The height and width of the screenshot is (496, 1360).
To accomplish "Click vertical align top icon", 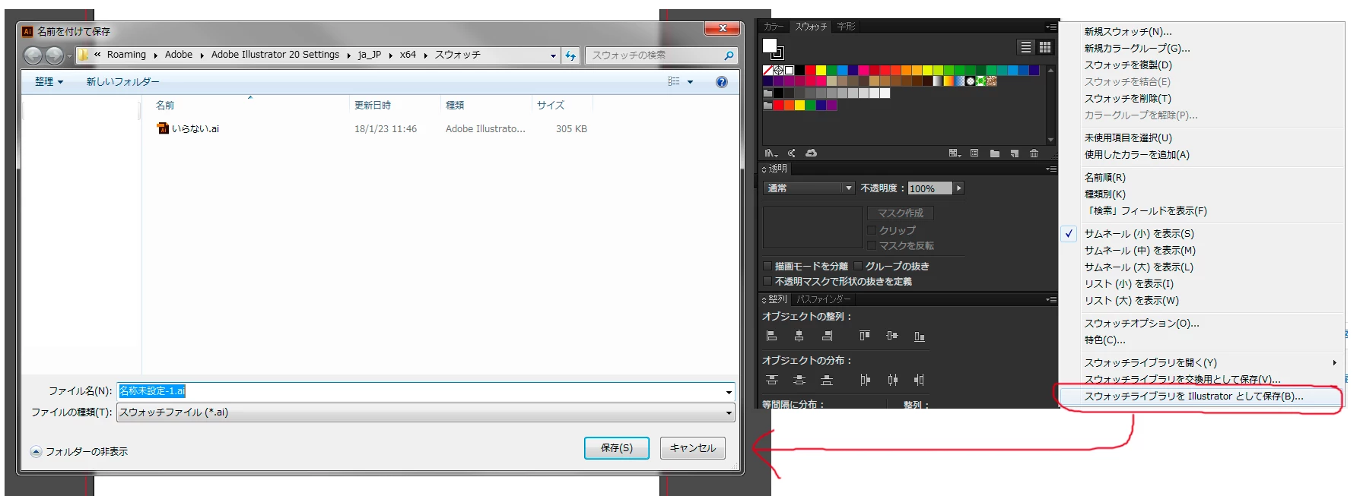I will tap(864, 336).
